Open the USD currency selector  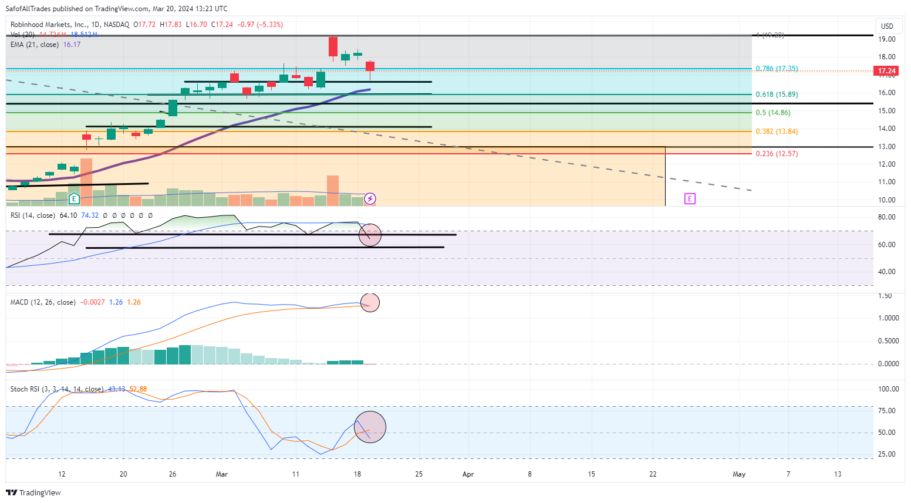tap(888, 26)
